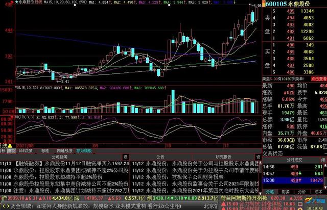Click down arrow of 分时成交 scrollbar
This screenshot has height=210, width=327.
tap(325, 187)
